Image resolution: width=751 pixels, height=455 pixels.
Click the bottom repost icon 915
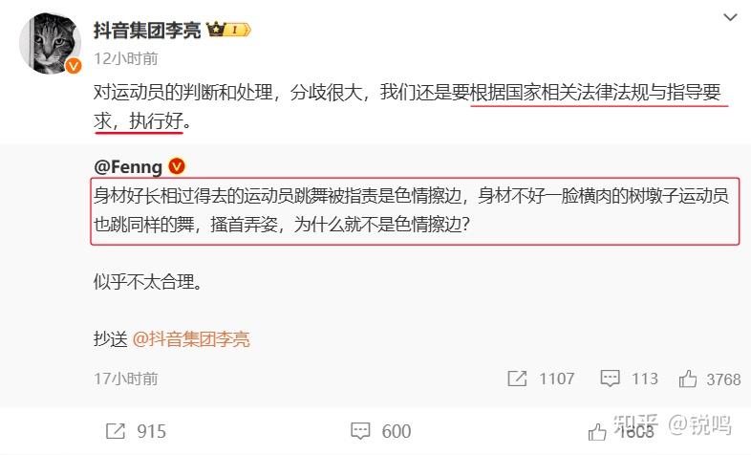[115, 431]
